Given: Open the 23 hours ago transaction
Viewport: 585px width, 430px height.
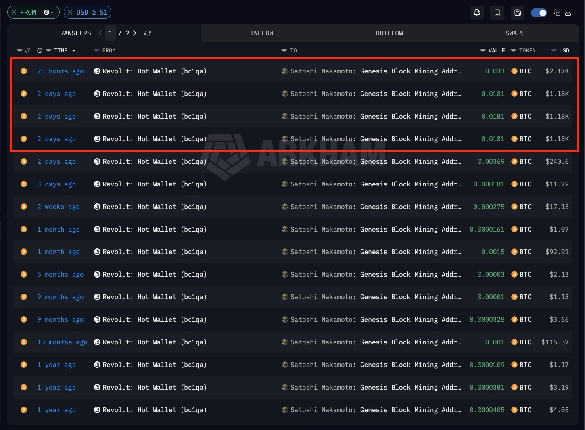Looking at the screenshot, I should point(61,71).
